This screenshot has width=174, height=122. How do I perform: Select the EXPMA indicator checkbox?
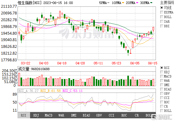[162, 12]
